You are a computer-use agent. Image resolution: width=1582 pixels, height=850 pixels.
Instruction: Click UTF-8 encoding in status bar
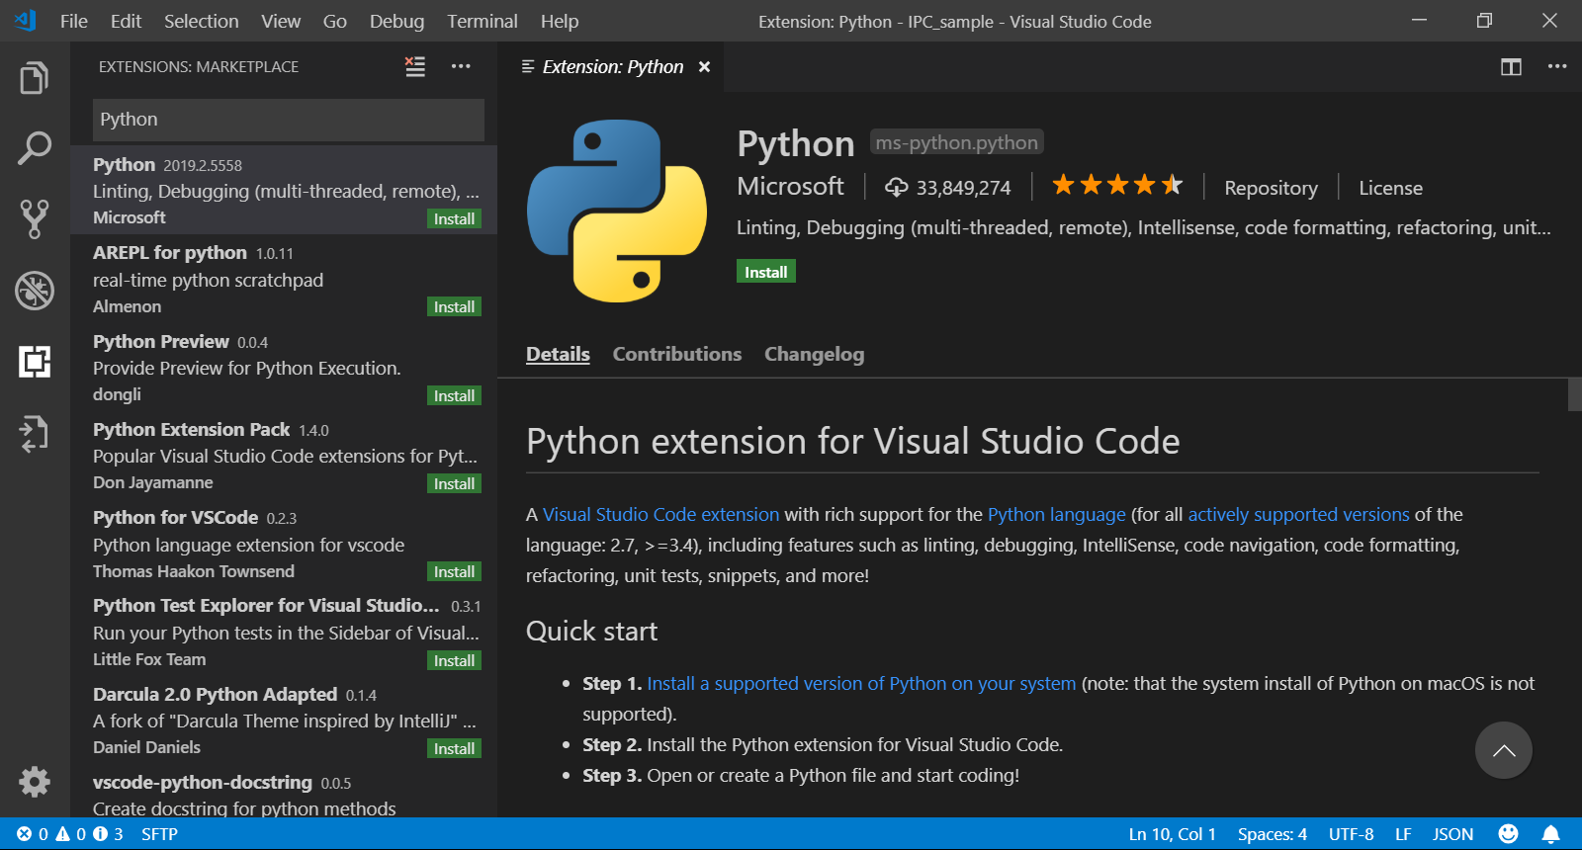tap(1351, 833)
